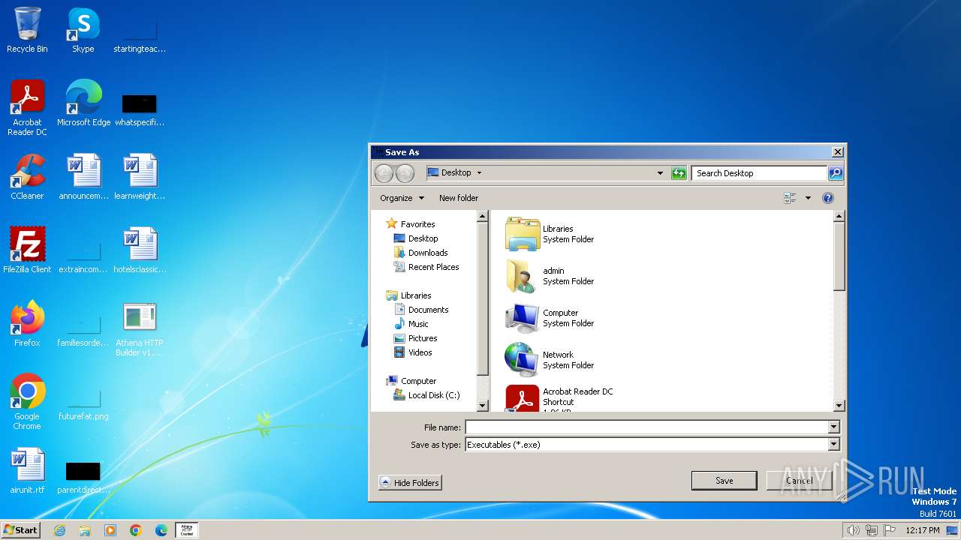Screen dimensions: 961x540
Task: Open the address bar history dropdown
Action: pos(660,173)
